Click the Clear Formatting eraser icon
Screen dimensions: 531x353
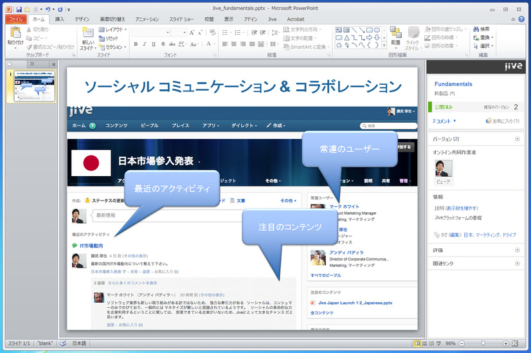tap(212, 33)
